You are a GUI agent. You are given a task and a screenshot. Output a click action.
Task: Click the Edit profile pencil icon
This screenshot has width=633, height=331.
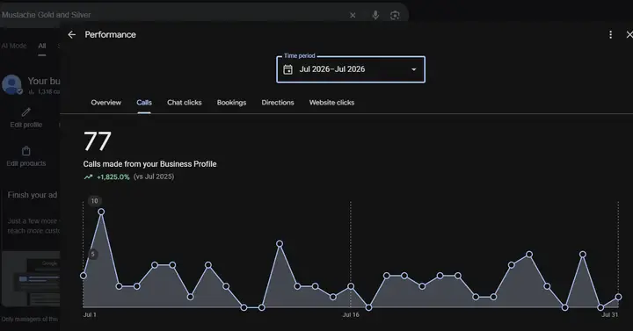(x=25, y=112)
